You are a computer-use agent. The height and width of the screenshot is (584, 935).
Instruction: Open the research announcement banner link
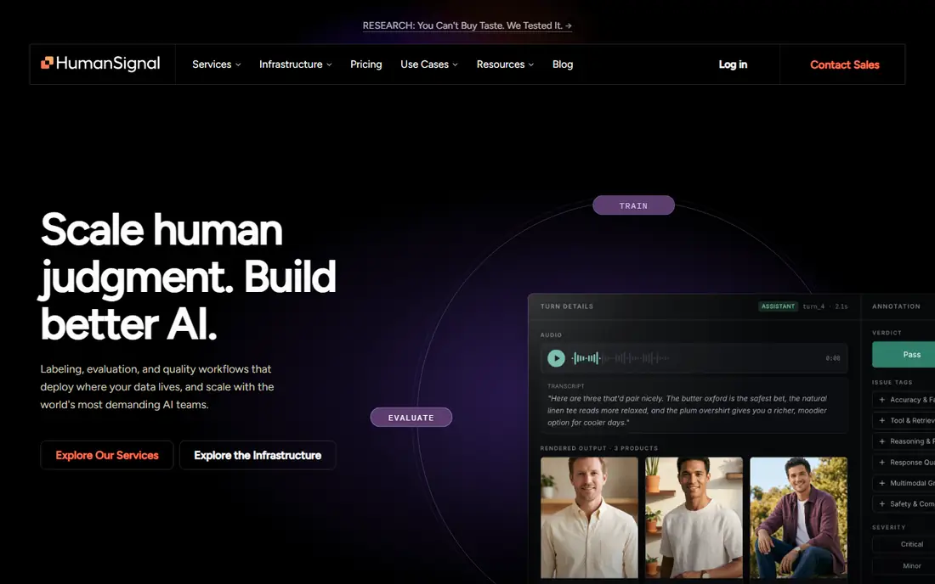(x=467, y=25)
